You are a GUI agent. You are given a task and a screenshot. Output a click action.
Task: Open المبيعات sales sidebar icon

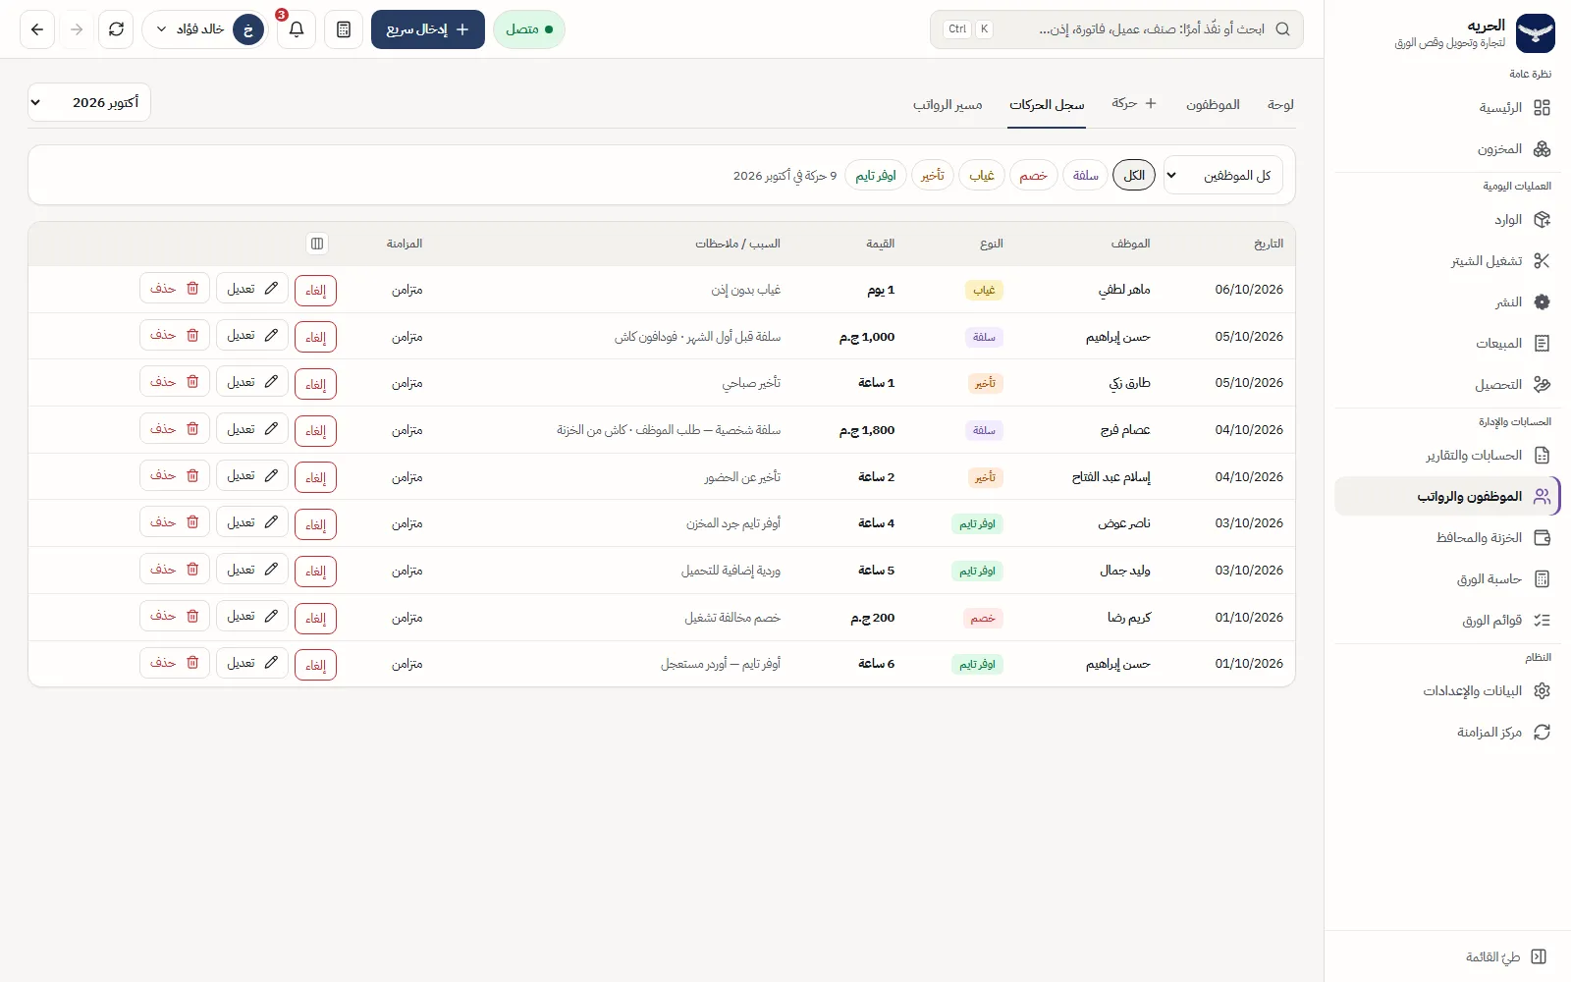(x=1542, y=344)
